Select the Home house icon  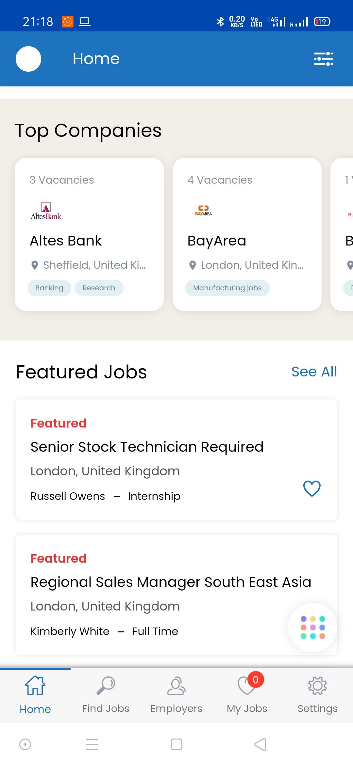coord(35,685)
